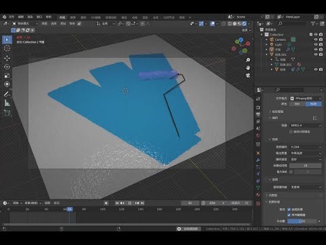Toggle camera view with camera icon

pyautogui.click(x=248, y=76)
